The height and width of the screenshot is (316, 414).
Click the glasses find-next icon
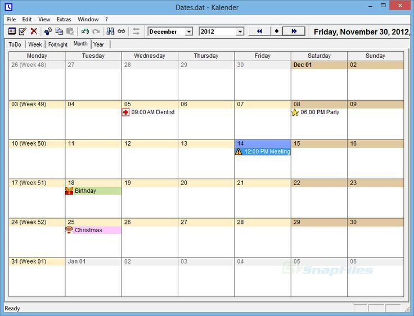coord(121,31)
